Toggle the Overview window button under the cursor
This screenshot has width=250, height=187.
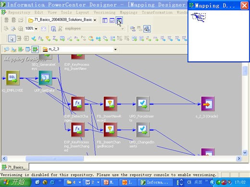tap(119, 20)
